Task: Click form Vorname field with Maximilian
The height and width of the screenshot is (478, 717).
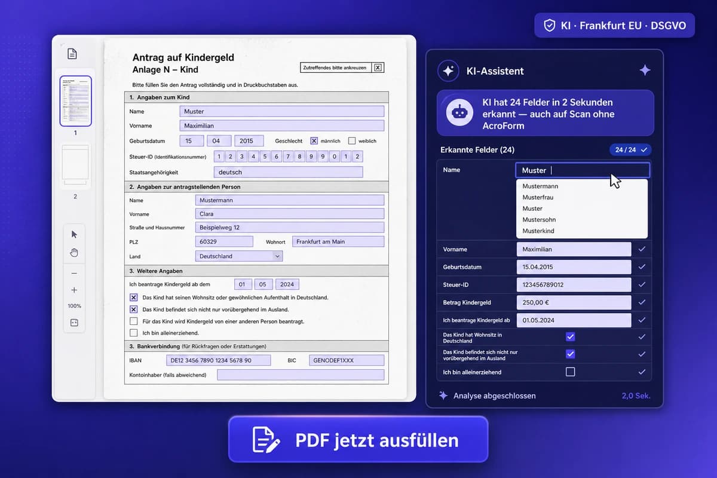Action: [281, 125]
